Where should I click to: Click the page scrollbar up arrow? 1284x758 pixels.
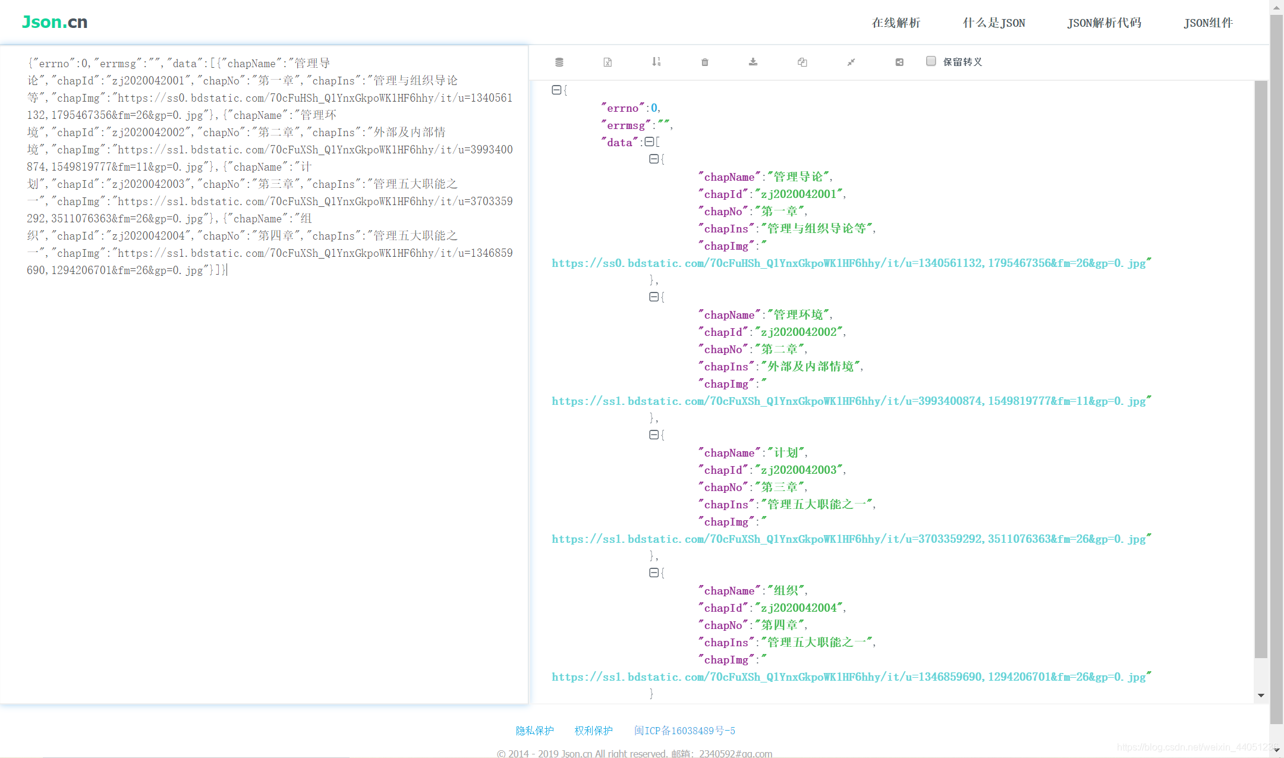(x=1276, y=7)
